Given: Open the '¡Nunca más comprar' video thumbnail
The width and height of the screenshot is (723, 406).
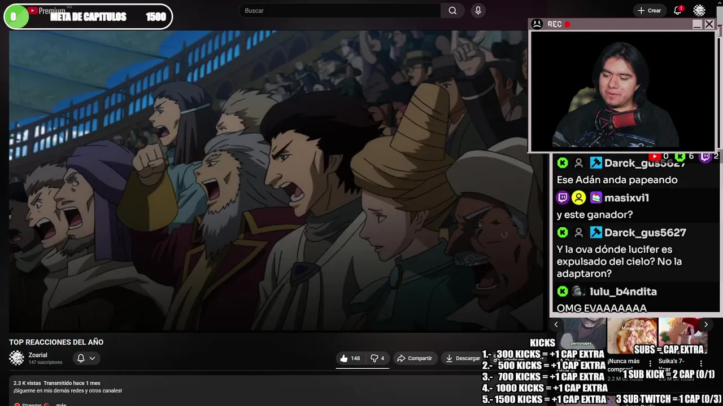Looking at the screenshot, I should (x=631, y=334).
